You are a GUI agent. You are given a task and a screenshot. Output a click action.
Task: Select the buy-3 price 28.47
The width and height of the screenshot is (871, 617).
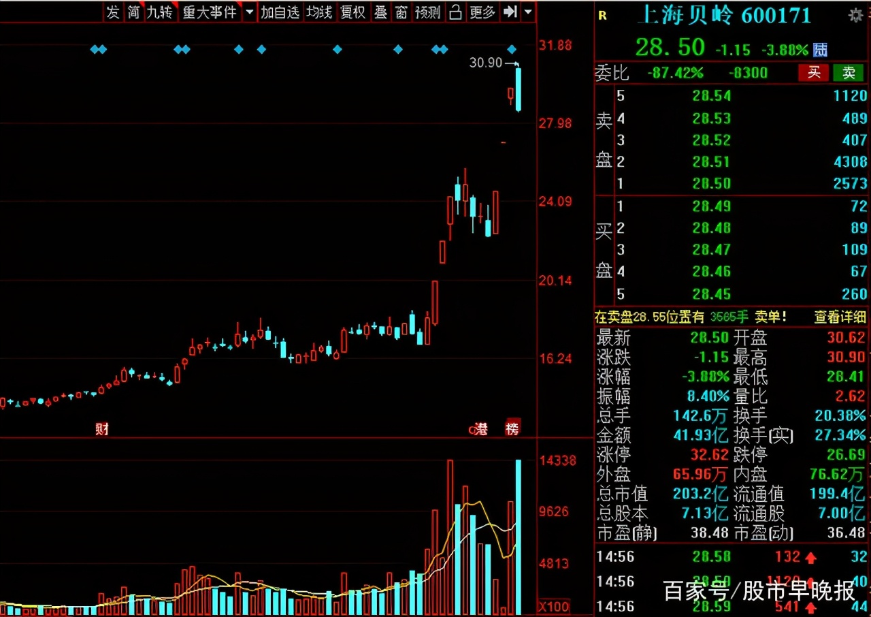711,250
